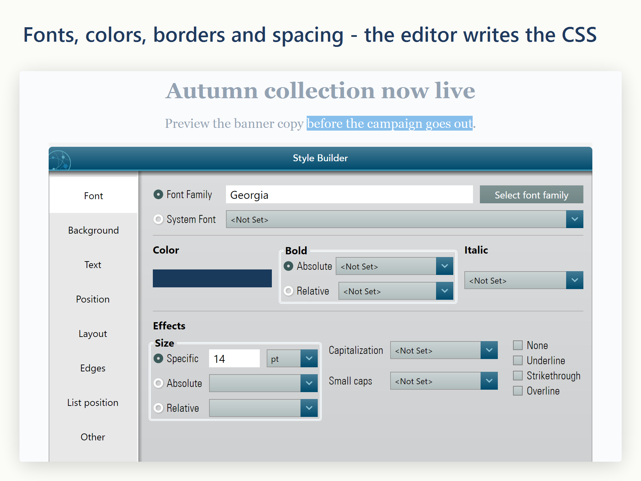Image resolution: width=641 pixels, height=481 pixels.
Task: Switch to the Background tab
Action: (93, 230)
